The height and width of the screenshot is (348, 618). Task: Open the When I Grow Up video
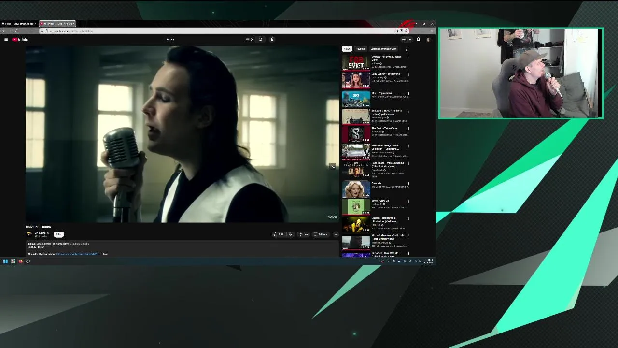(x=356, y=206)
